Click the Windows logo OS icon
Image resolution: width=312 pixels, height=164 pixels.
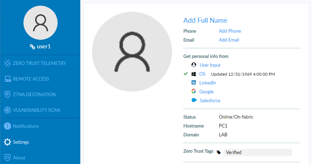click(x=194, y=74)
